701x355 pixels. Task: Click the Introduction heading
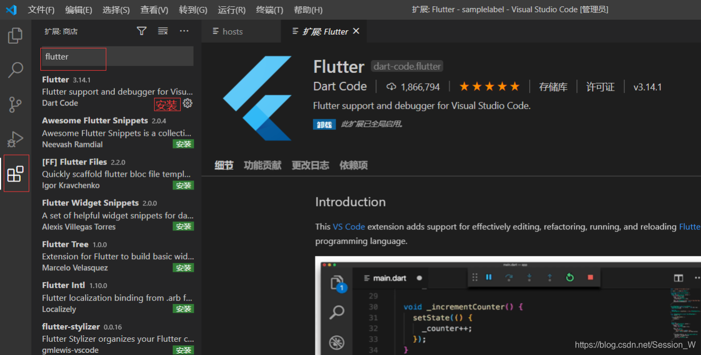(350, 202)
